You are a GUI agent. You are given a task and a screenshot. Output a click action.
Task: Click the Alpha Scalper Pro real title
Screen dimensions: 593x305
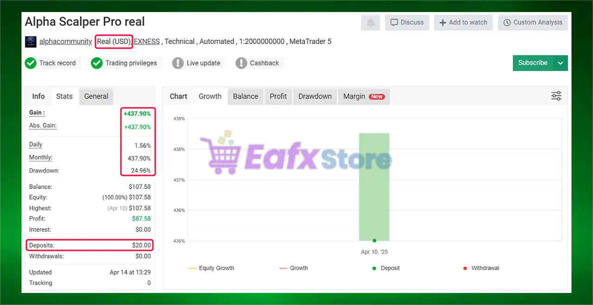(85, 22)
